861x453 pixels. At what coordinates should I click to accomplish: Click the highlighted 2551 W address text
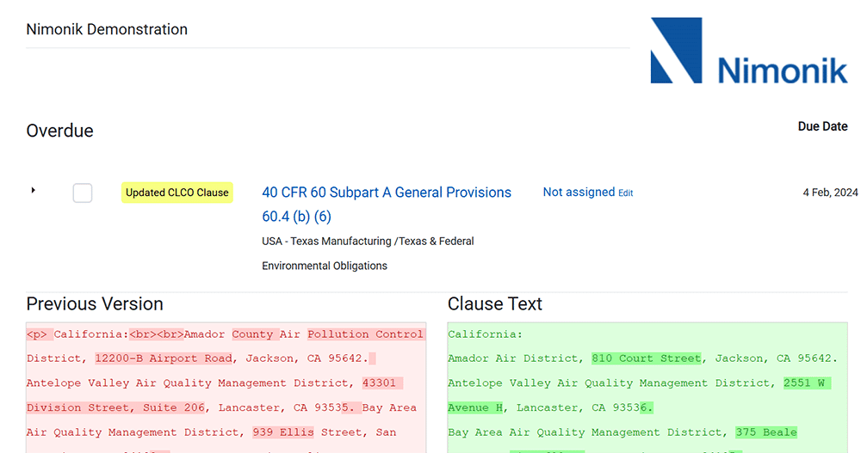(807, 383)
